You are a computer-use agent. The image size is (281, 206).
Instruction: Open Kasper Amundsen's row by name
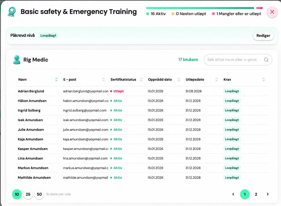point(33,149)
